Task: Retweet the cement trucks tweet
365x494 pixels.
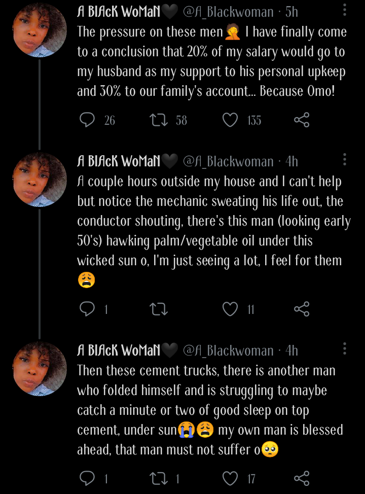Action: [159, 478]
